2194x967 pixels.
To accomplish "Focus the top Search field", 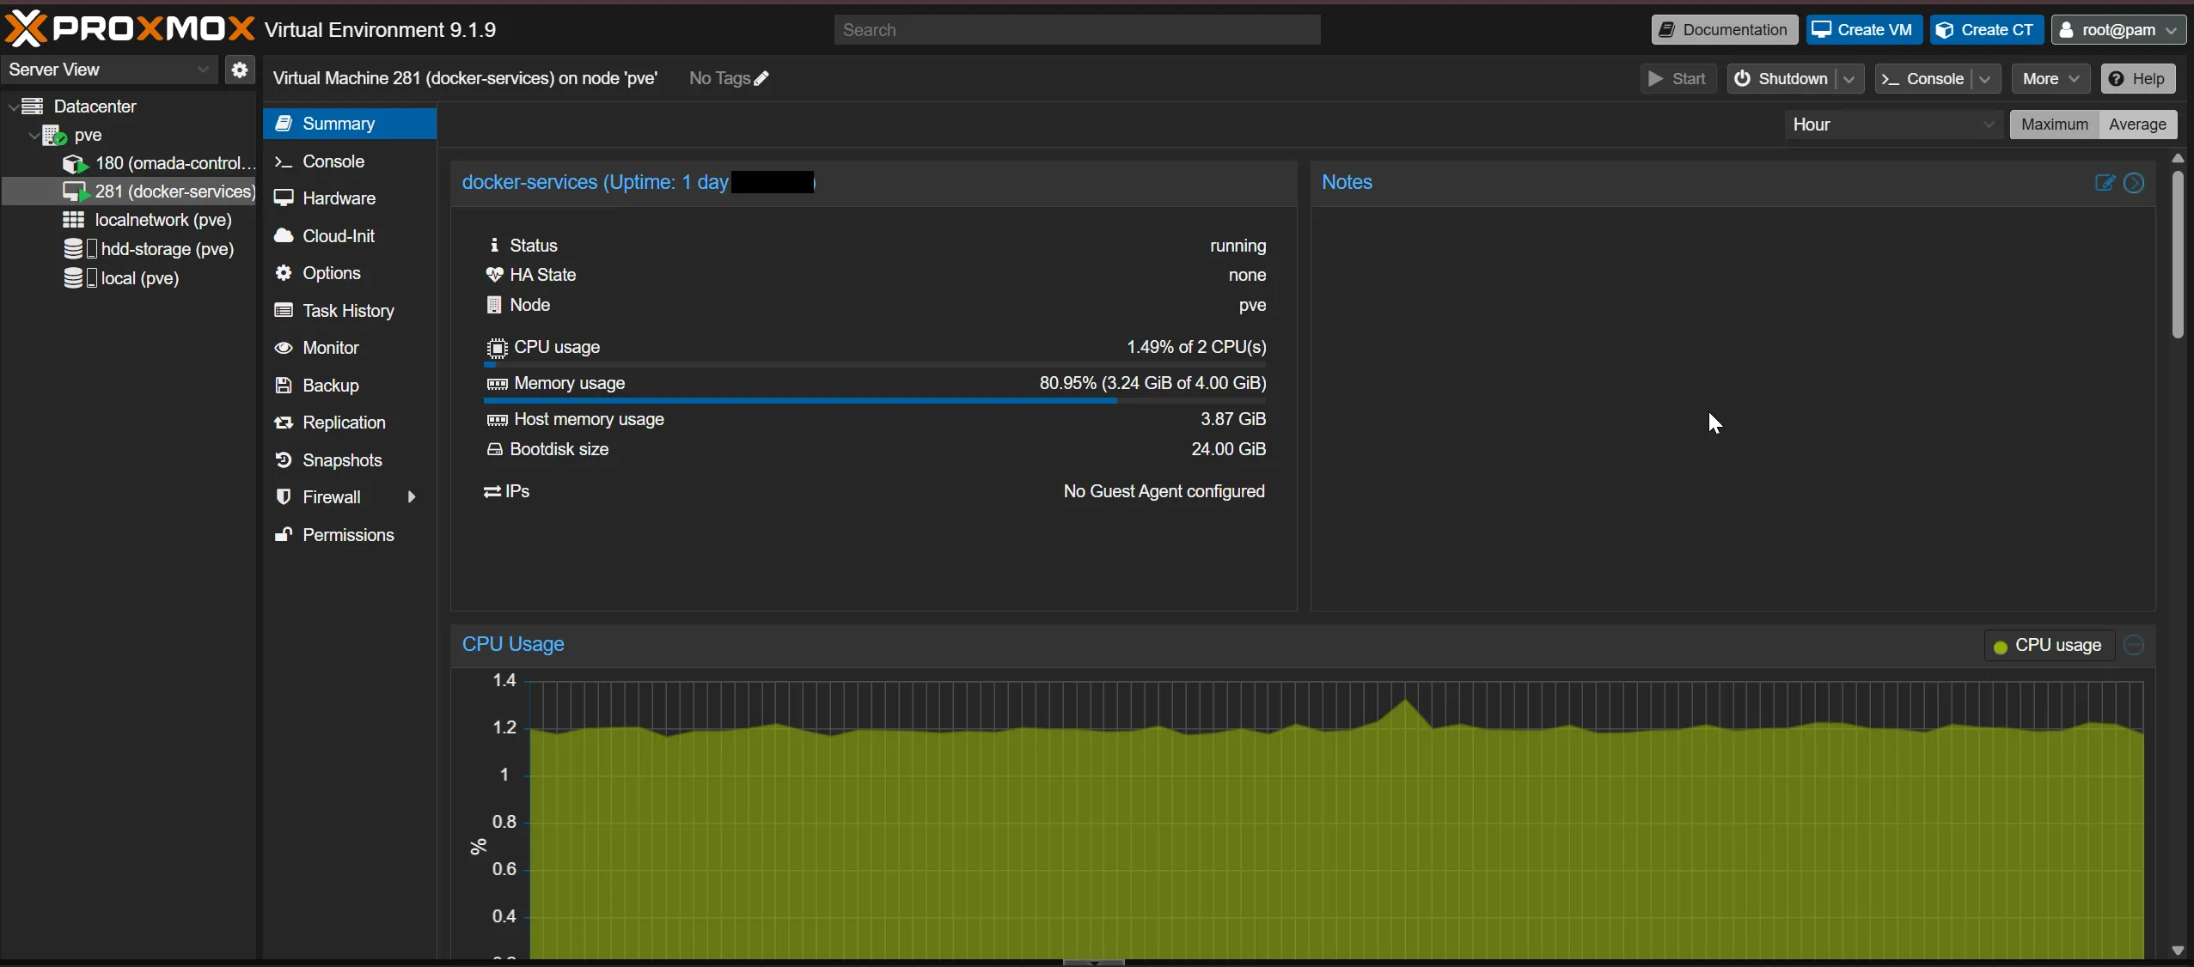I will click(1077, 30).
